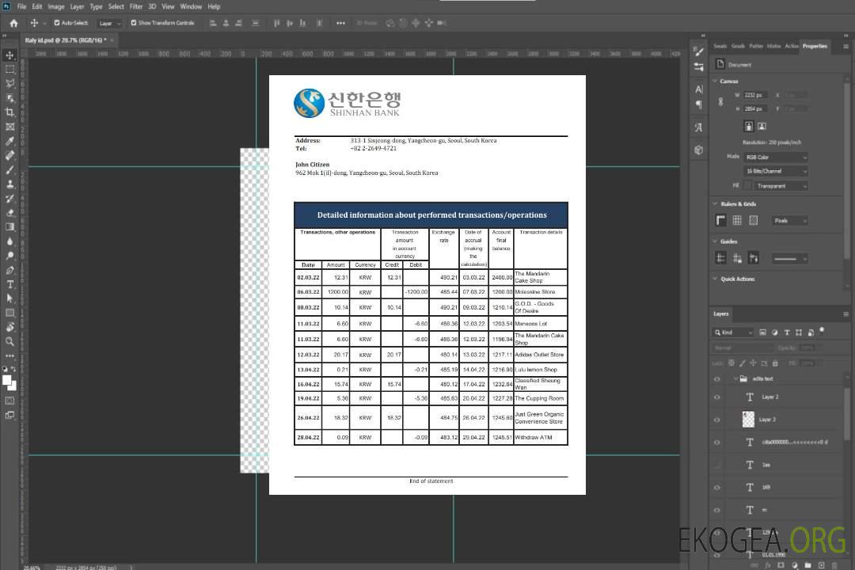
Task: Select the Brush tool
Action: point(9,169)
